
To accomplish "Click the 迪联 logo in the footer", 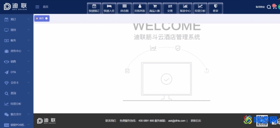I will 46,121.
